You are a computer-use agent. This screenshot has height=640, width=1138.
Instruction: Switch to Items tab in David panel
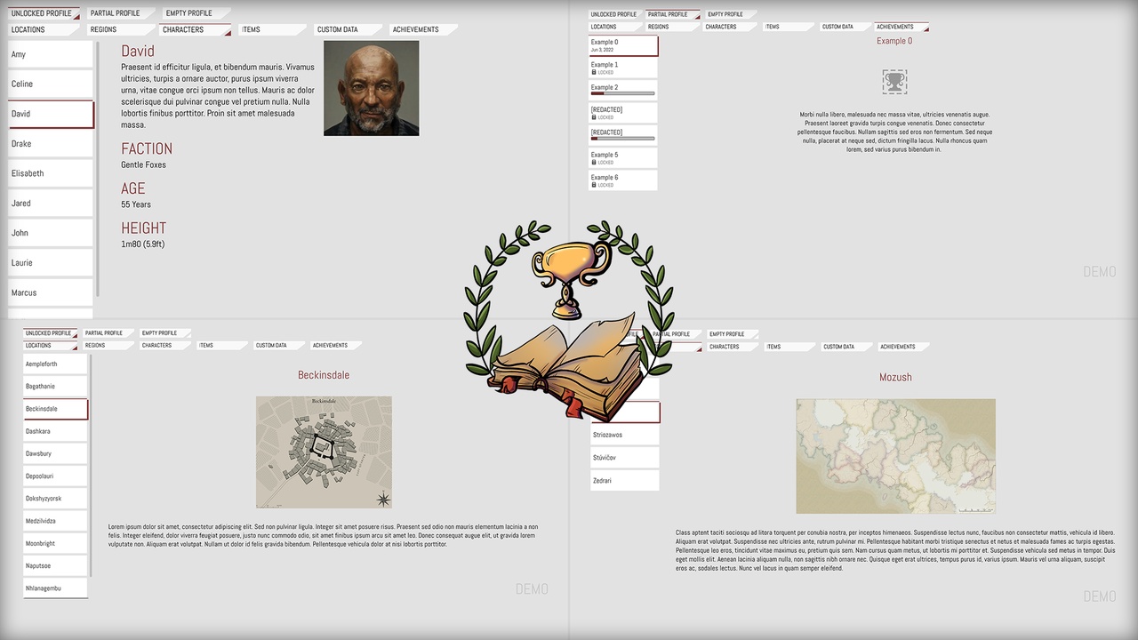coord(273,29)
